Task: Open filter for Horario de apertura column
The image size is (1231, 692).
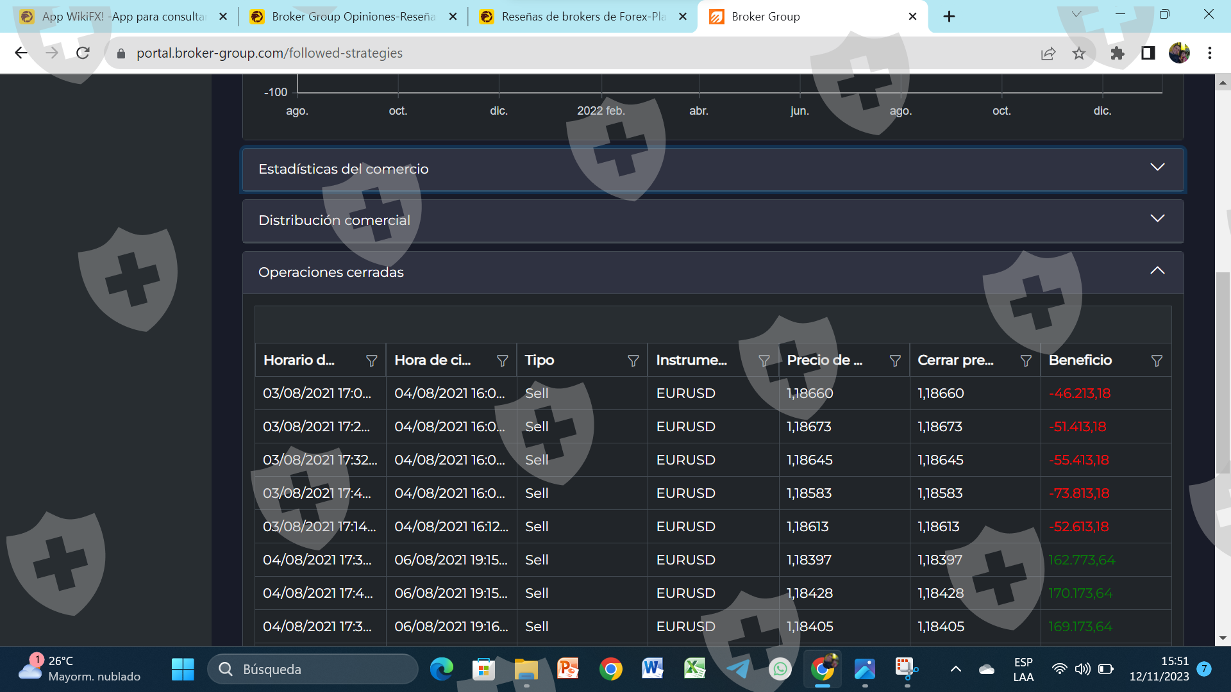Action: 371,361
